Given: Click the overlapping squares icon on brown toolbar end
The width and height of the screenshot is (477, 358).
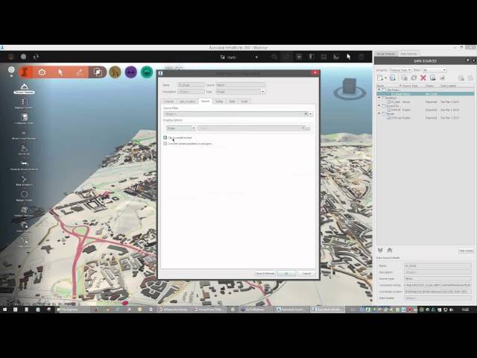Looking at the screenshot, I should pyautogui.click(x=98, y=72).
